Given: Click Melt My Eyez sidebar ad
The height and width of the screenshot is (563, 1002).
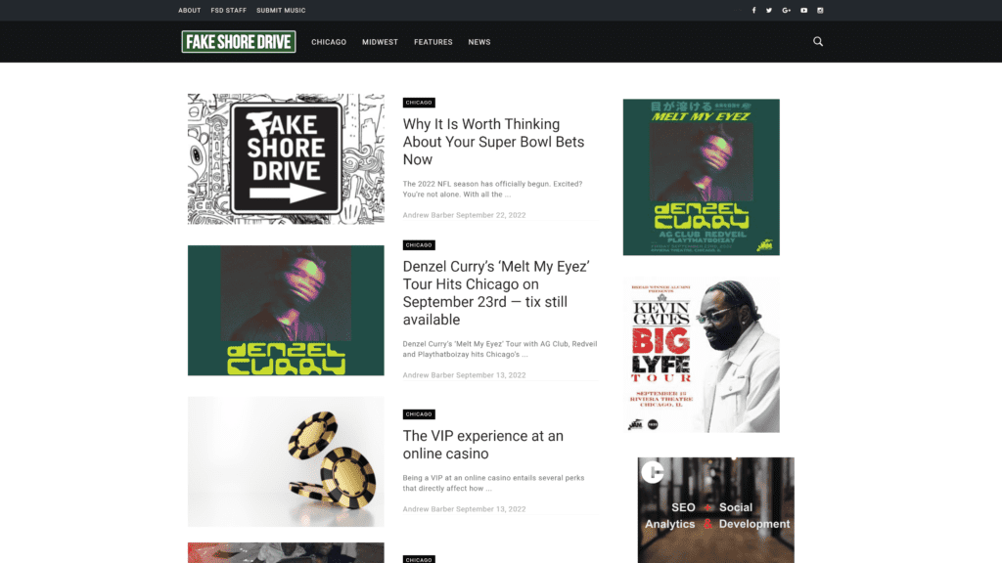Looking at the screenshot, I should (701, 177).
